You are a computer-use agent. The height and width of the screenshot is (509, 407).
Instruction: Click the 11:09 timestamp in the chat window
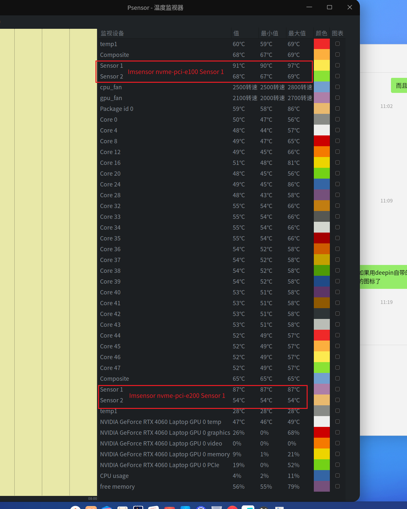386,201
